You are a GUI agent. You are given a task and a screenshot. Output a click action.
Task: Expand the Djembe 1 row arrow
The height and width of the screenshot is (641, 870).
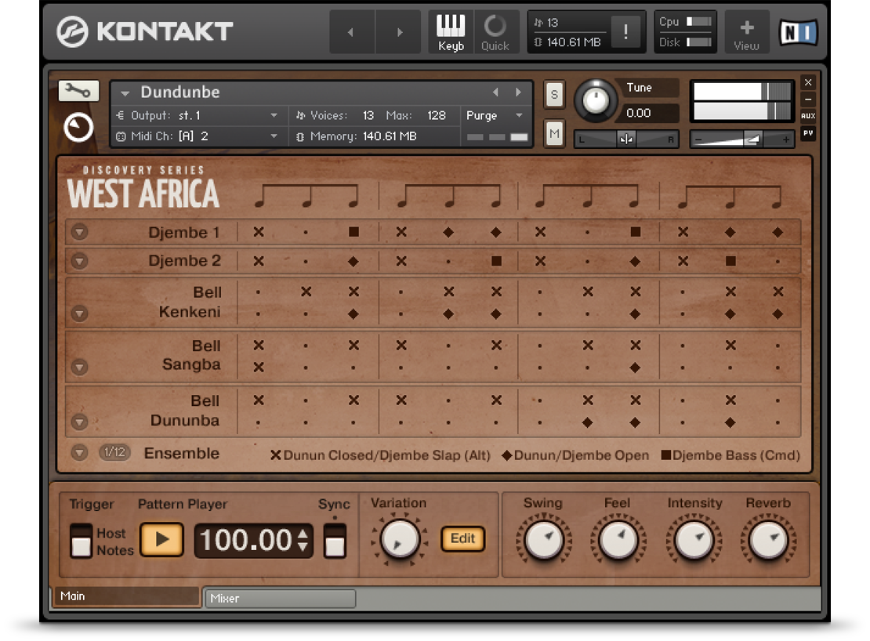point(79,233)
